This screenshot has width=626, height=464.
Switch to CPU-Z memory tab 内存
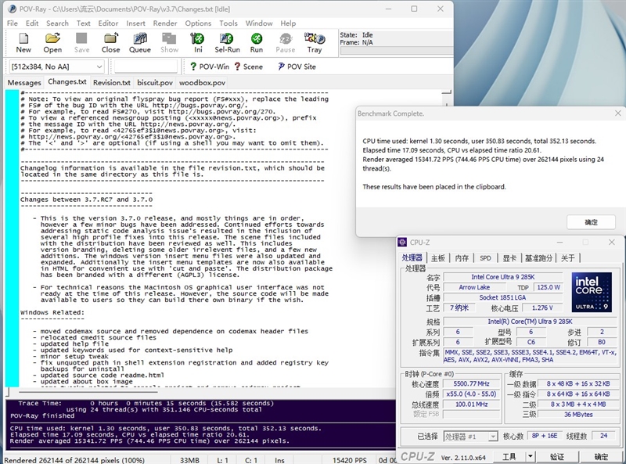tap(462, 258)
